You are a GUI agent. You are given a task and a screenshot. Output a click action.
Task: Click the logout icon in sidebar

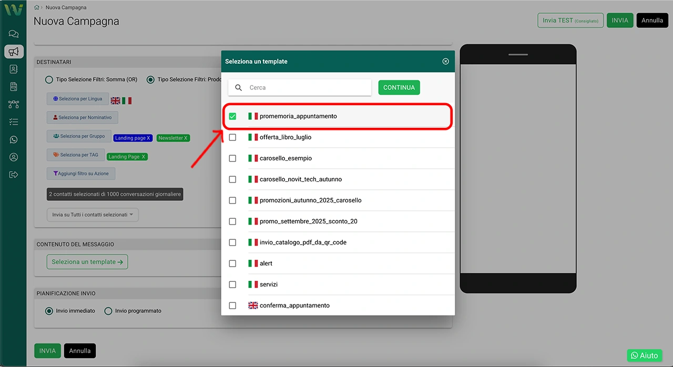14,175
